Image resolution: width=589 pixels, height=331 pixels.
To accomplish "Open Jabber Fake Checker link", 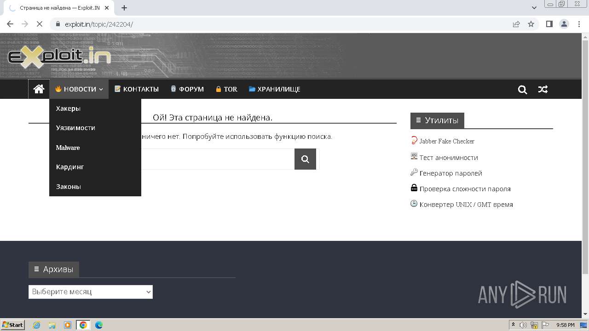I will (x=446, y=141).
